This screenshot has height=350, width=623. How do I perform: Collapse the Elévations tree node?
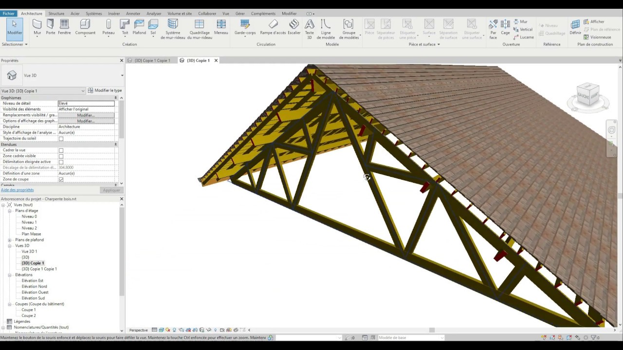(10, 275)
